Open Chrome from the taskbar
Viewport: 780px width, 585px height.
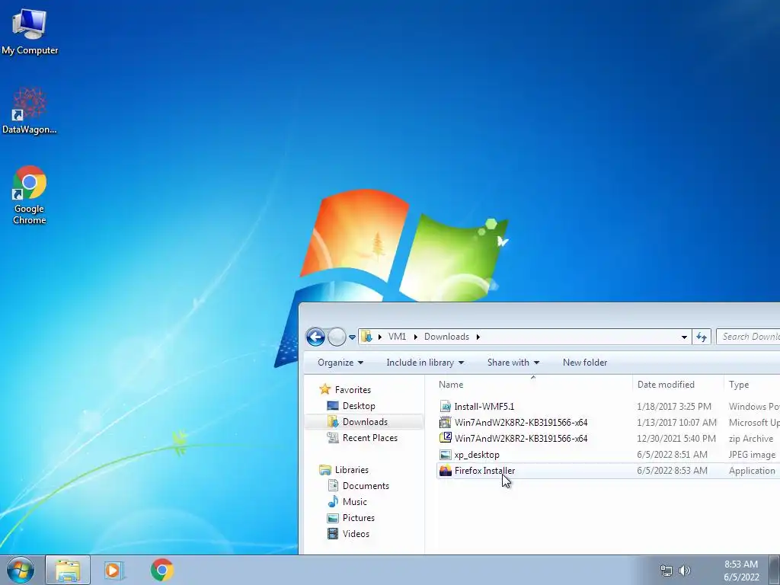[162, 570]
